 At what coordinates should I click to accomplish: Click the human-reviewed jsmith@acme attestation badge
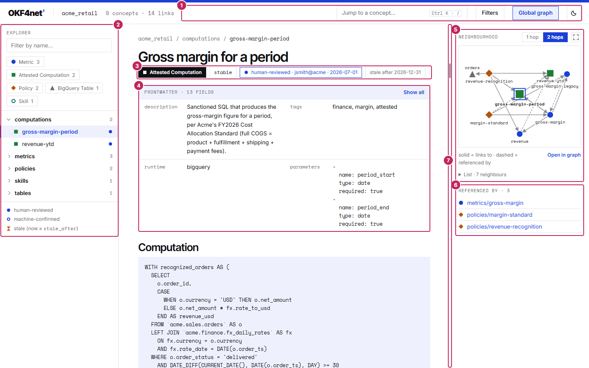point(301,72)
